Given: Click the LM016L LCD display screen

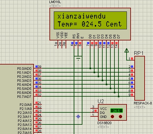Looking at the screenshot, I should pos(90,20).
